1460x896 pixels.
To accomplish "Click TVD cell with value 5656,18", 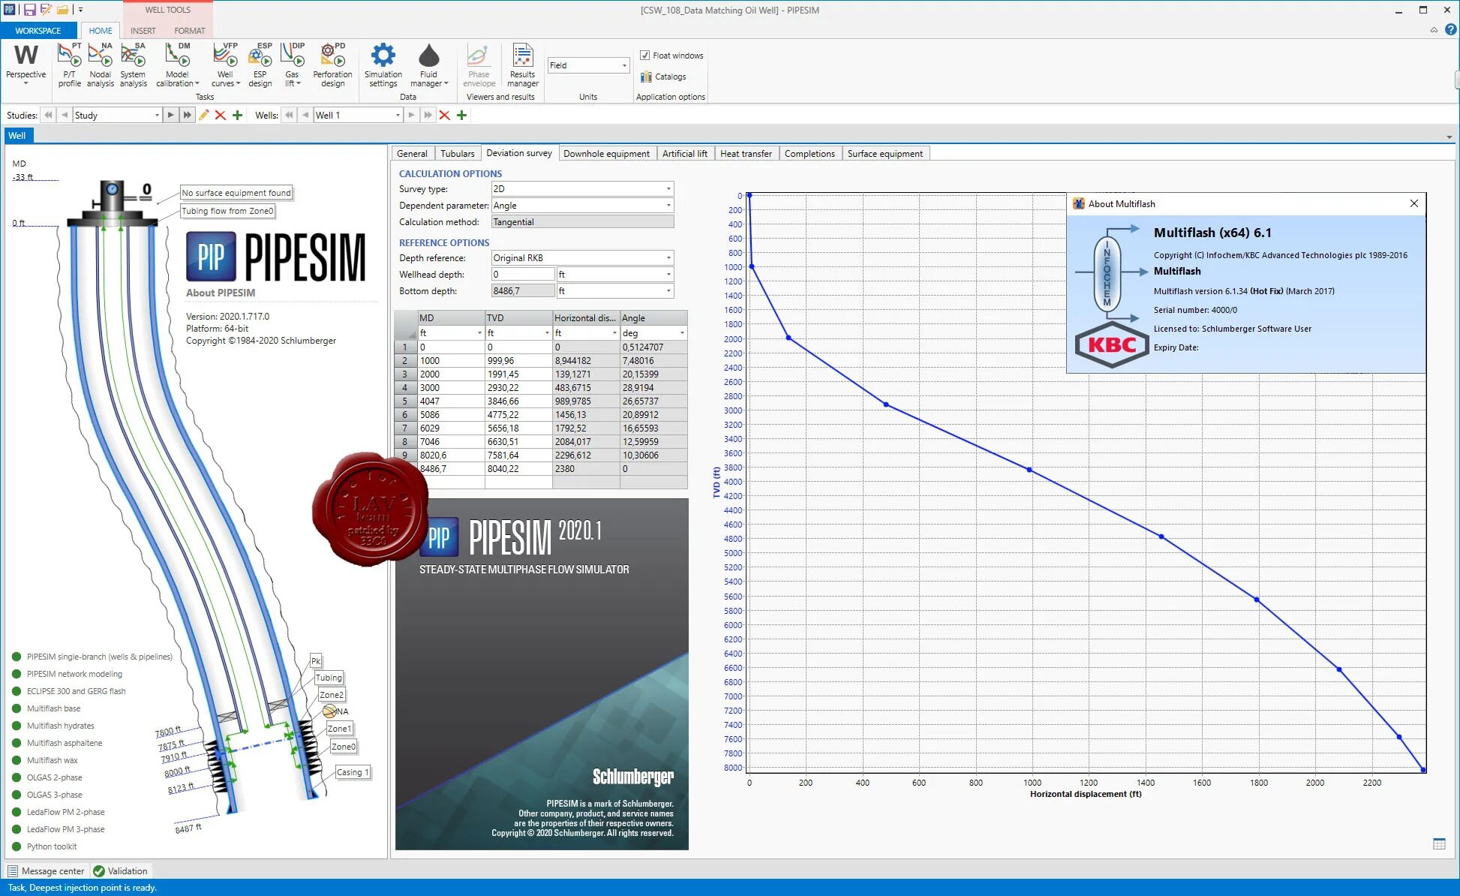I will [x=518, y=428].
